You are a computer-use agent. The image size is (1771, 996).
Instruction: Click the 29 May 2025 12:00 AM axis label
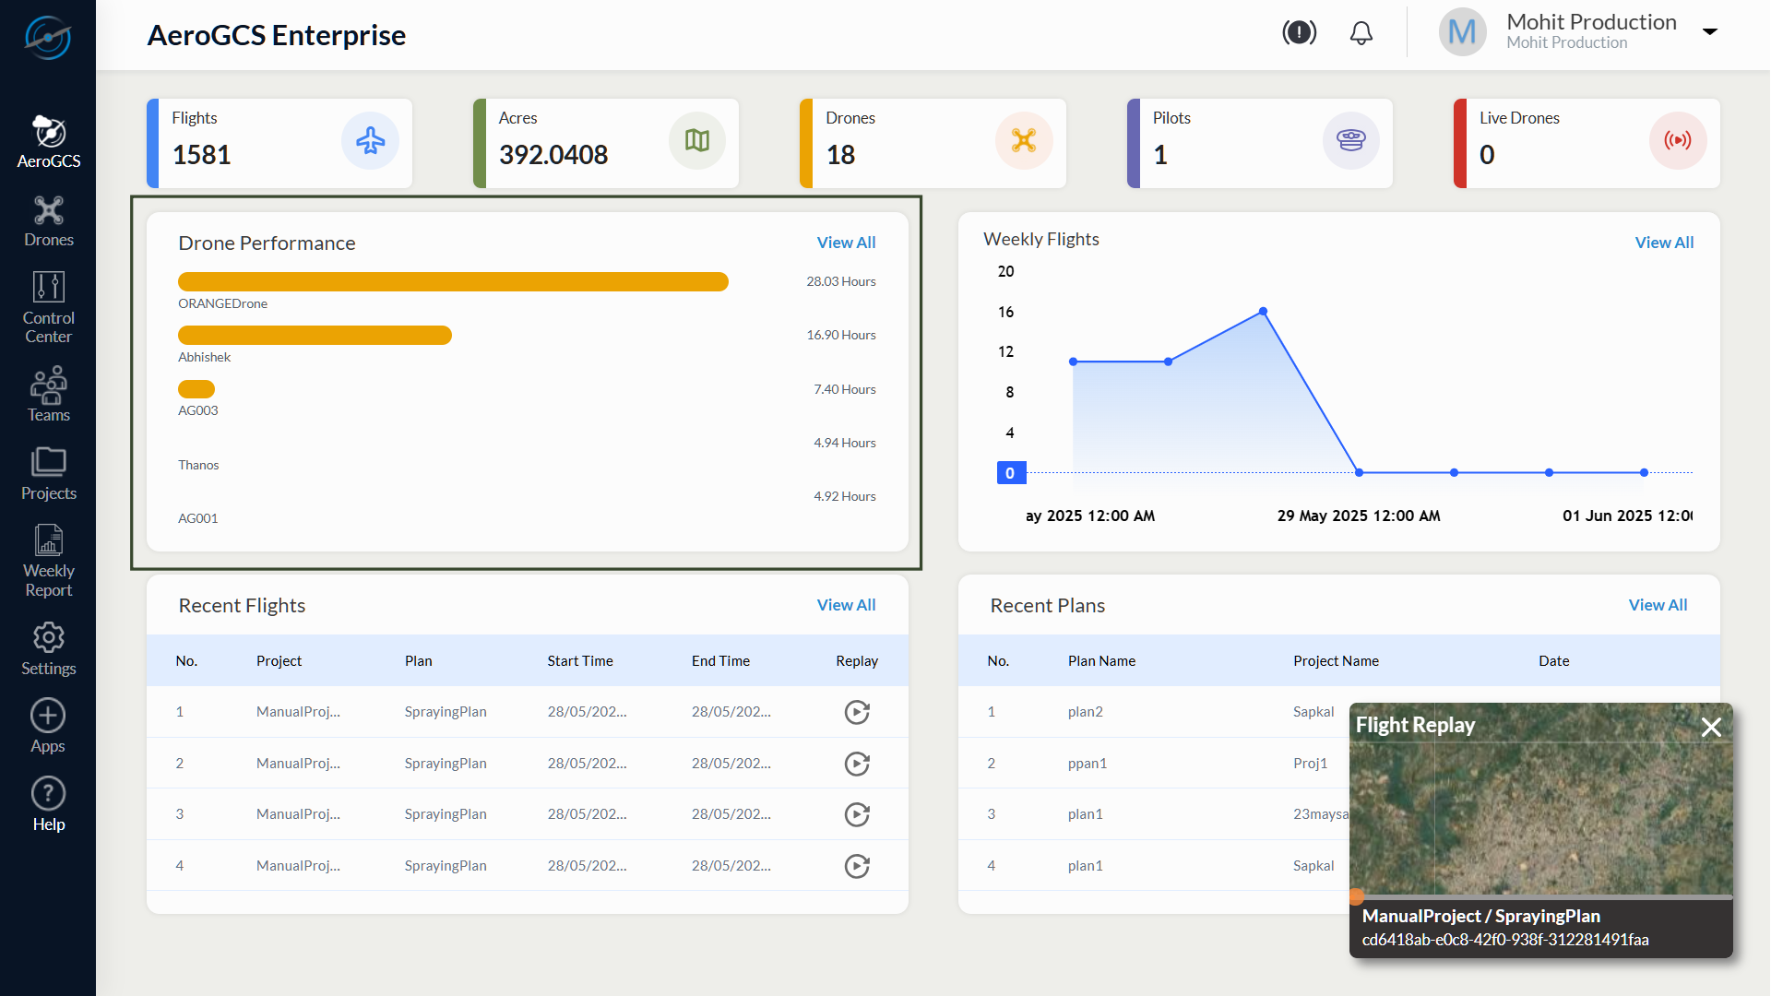1358,516
